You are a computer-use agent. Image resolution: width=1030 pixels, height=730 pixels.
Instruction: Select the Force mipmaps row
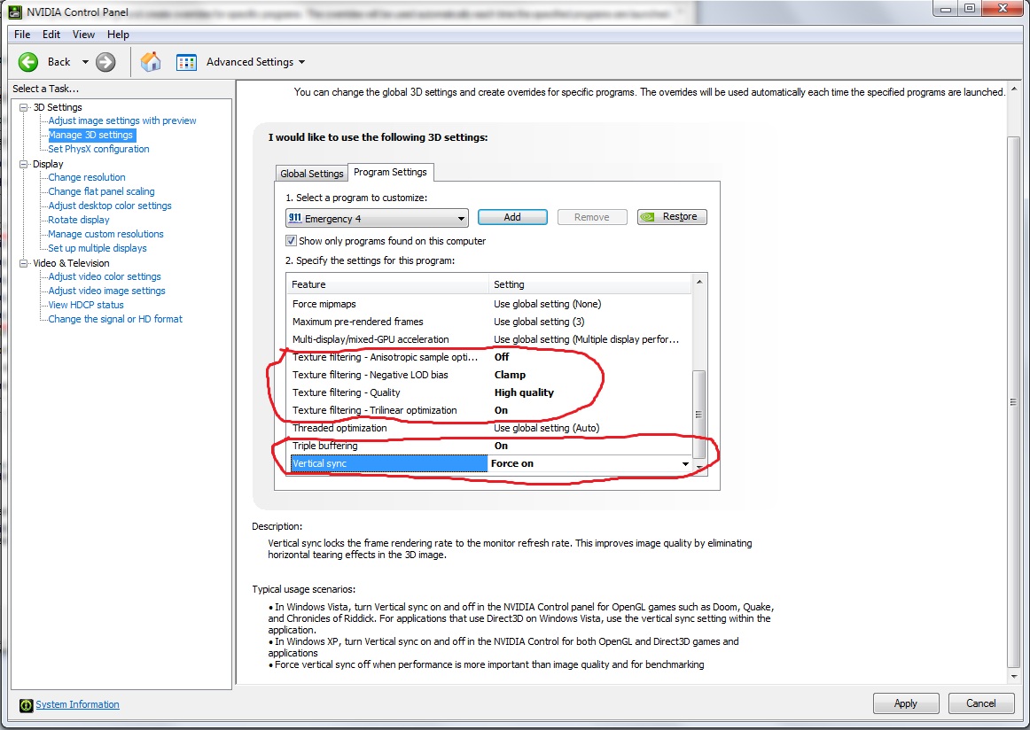[x=489, y=304]
